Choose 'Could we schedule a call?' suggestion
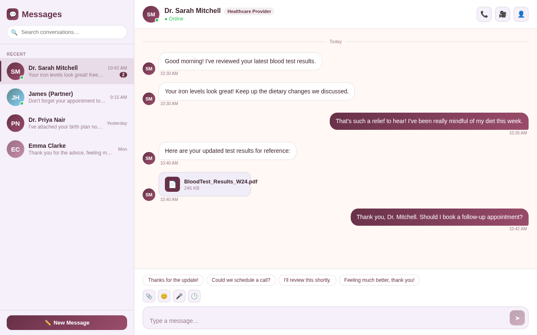 [x=241, y=280]
